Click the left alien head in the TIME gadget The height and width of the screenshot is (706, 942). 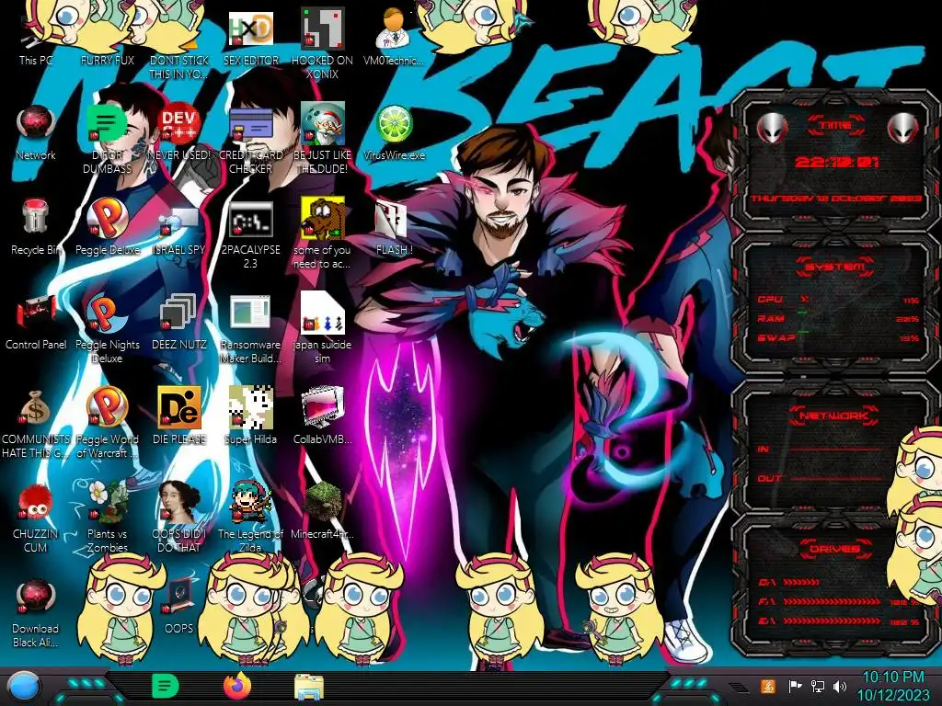(772, 127)
